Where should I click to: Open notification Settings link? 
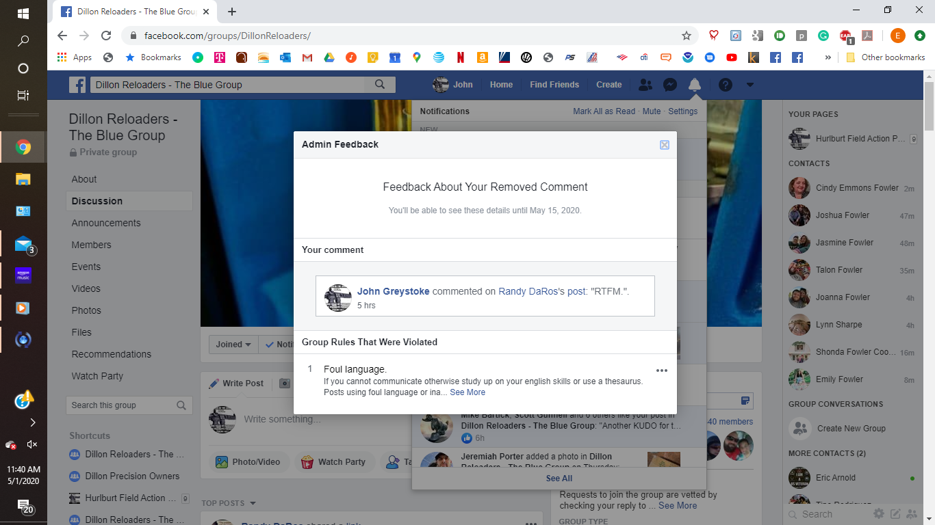click(x=683, y=111)
